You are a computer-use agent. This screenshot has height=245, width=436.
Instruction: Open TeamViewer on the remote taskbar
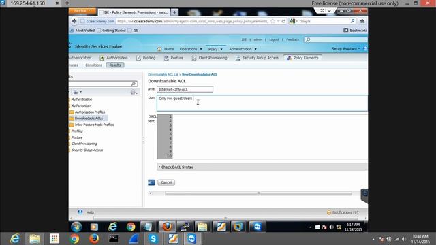[258, 227]
